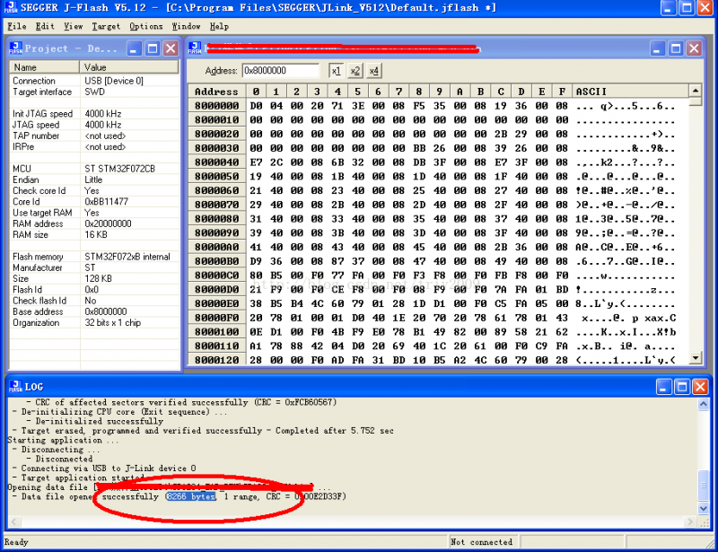Close the hex data window

[x=694, y=48]
